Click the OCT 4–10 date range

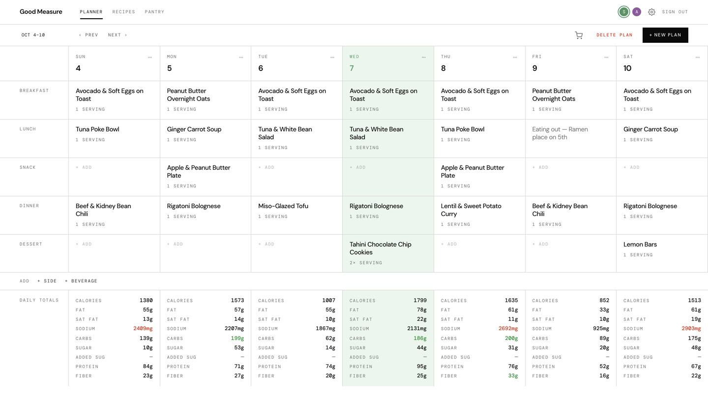(33, 35)
